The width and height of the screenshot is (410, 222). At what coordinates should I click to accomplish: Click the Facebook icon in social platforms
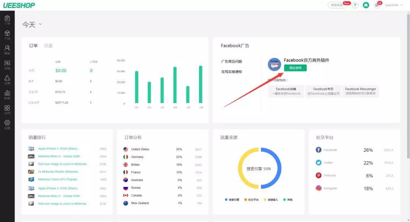pos(319,150)
